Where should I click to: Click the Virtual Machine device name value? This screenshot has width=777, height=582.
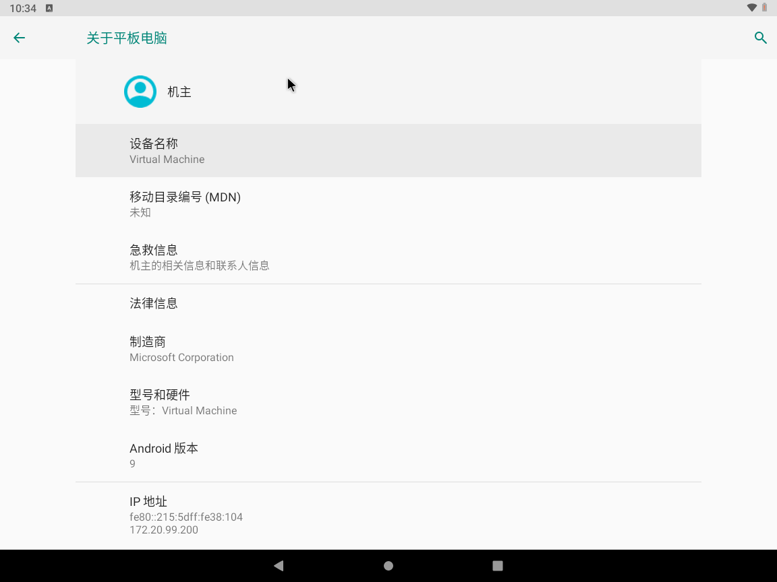click(x=167, y=160)
